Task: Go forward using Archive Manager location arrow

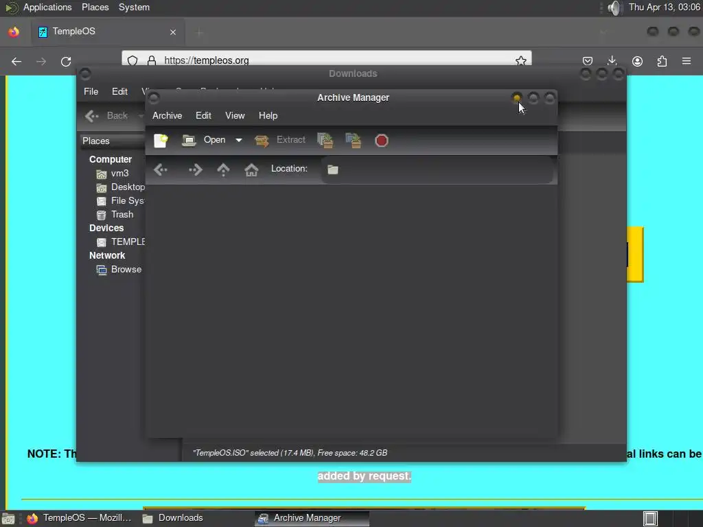Action: [196, 169]
